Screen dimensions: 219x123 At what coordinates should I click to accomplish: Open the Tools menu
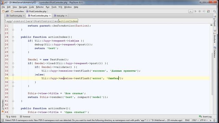point(54,7)
